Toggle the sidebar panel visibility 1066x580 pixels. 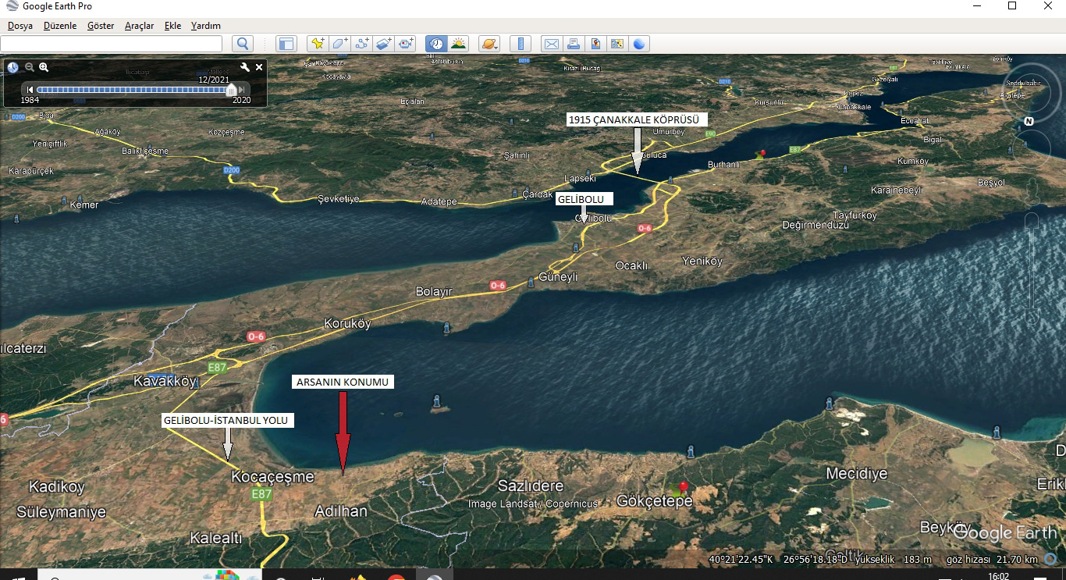286,44
